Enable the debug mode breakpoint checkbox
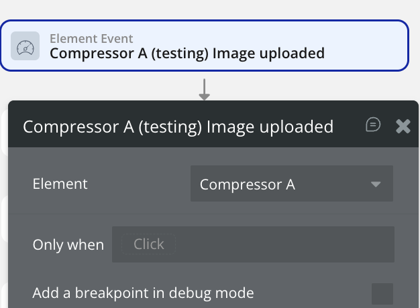Screen dimensions: 420x308 click(382, 293)
